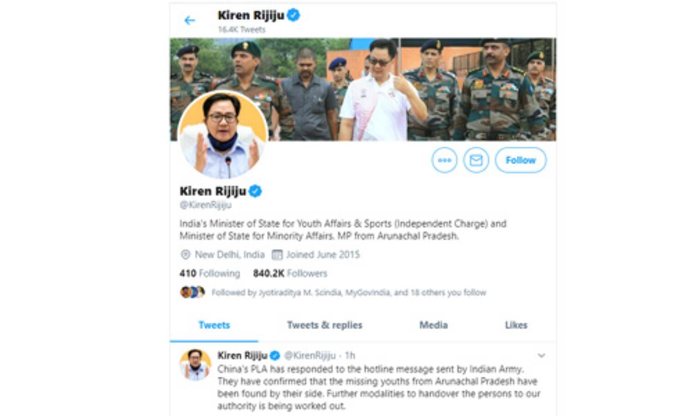Click the verified badge in the tweet

click(x=274, y=355)
